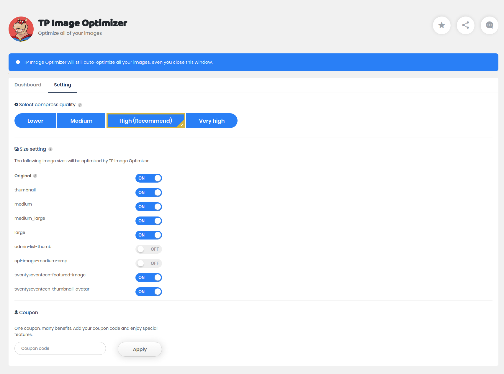504x374 pixels.
Task: Click the 'twentyseventeen-thumbnail-avatar' label
Action: pos(52,289)
